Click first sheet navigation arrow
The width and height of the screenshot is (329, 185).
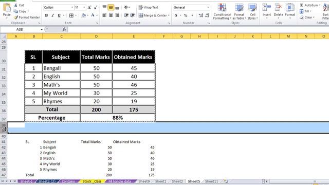click(x=3, y=181)
